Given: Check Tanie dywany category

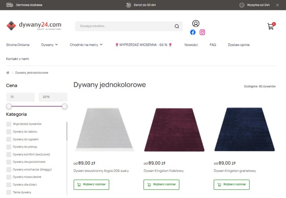Looking at the screenshot, I should pos(9,192).
